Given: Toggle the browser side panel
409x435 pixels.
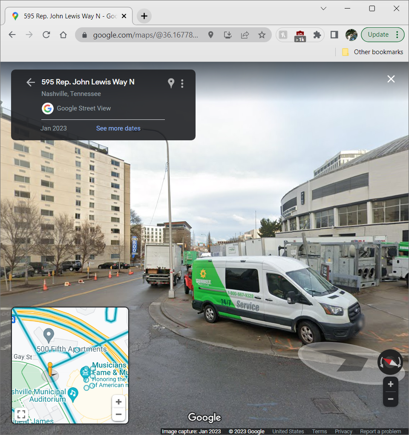Looking at the screenshot, I should tap(334, 35).
